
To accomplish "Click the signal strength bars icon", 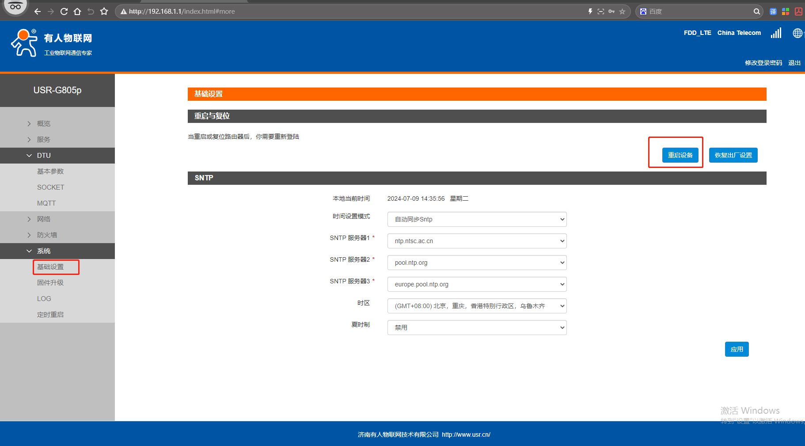I will point(776,33).
